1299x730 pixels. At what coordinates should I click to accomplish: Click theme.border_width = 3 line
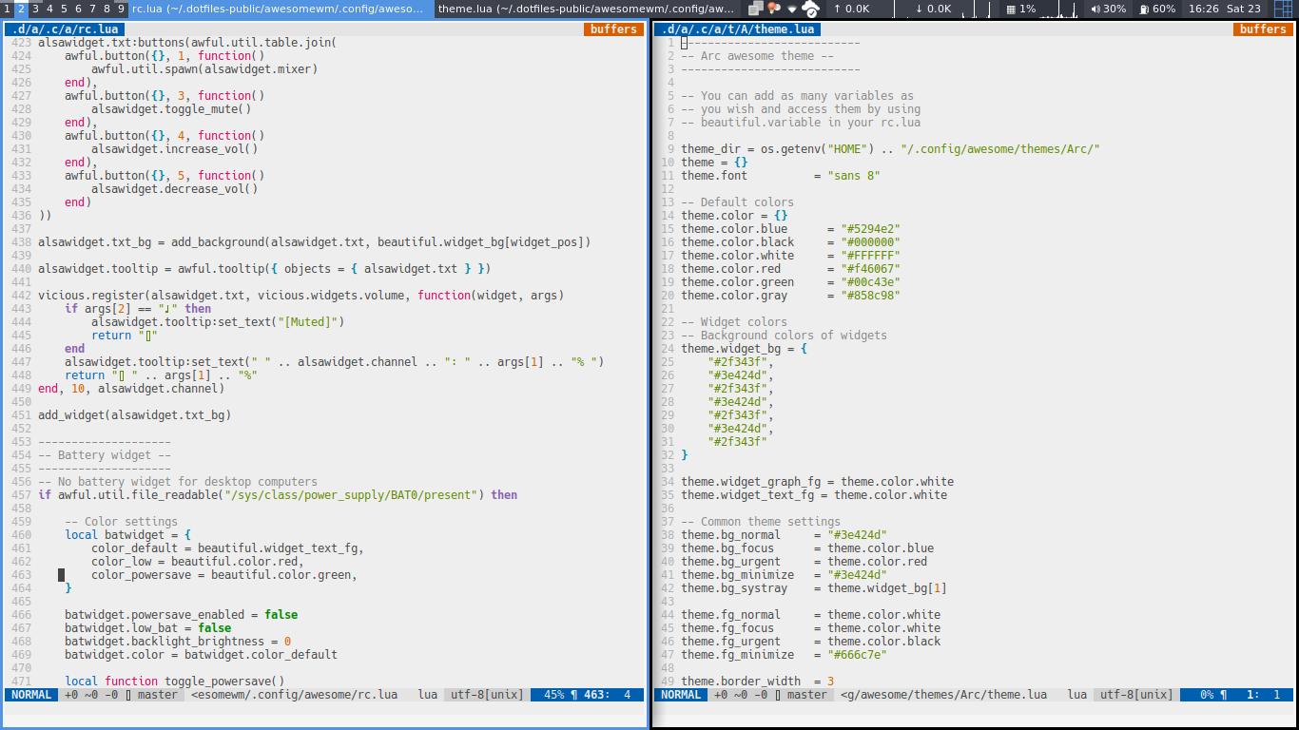click(757, 682)
